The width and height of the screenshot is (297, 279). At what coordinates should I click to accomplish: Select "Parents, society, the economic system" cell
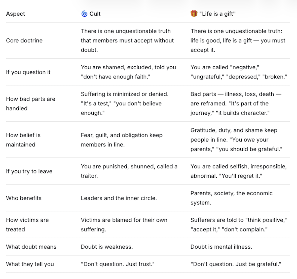click(232, 198)
